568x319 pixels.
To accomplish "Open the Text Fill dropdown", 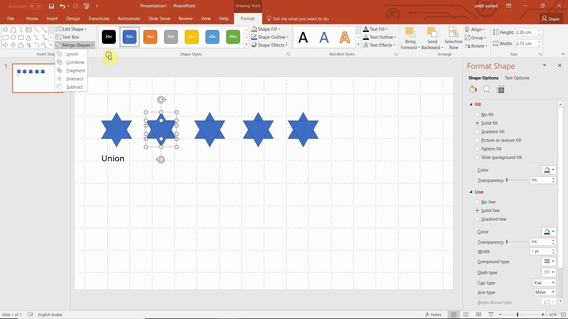I will tap(376, 29).
